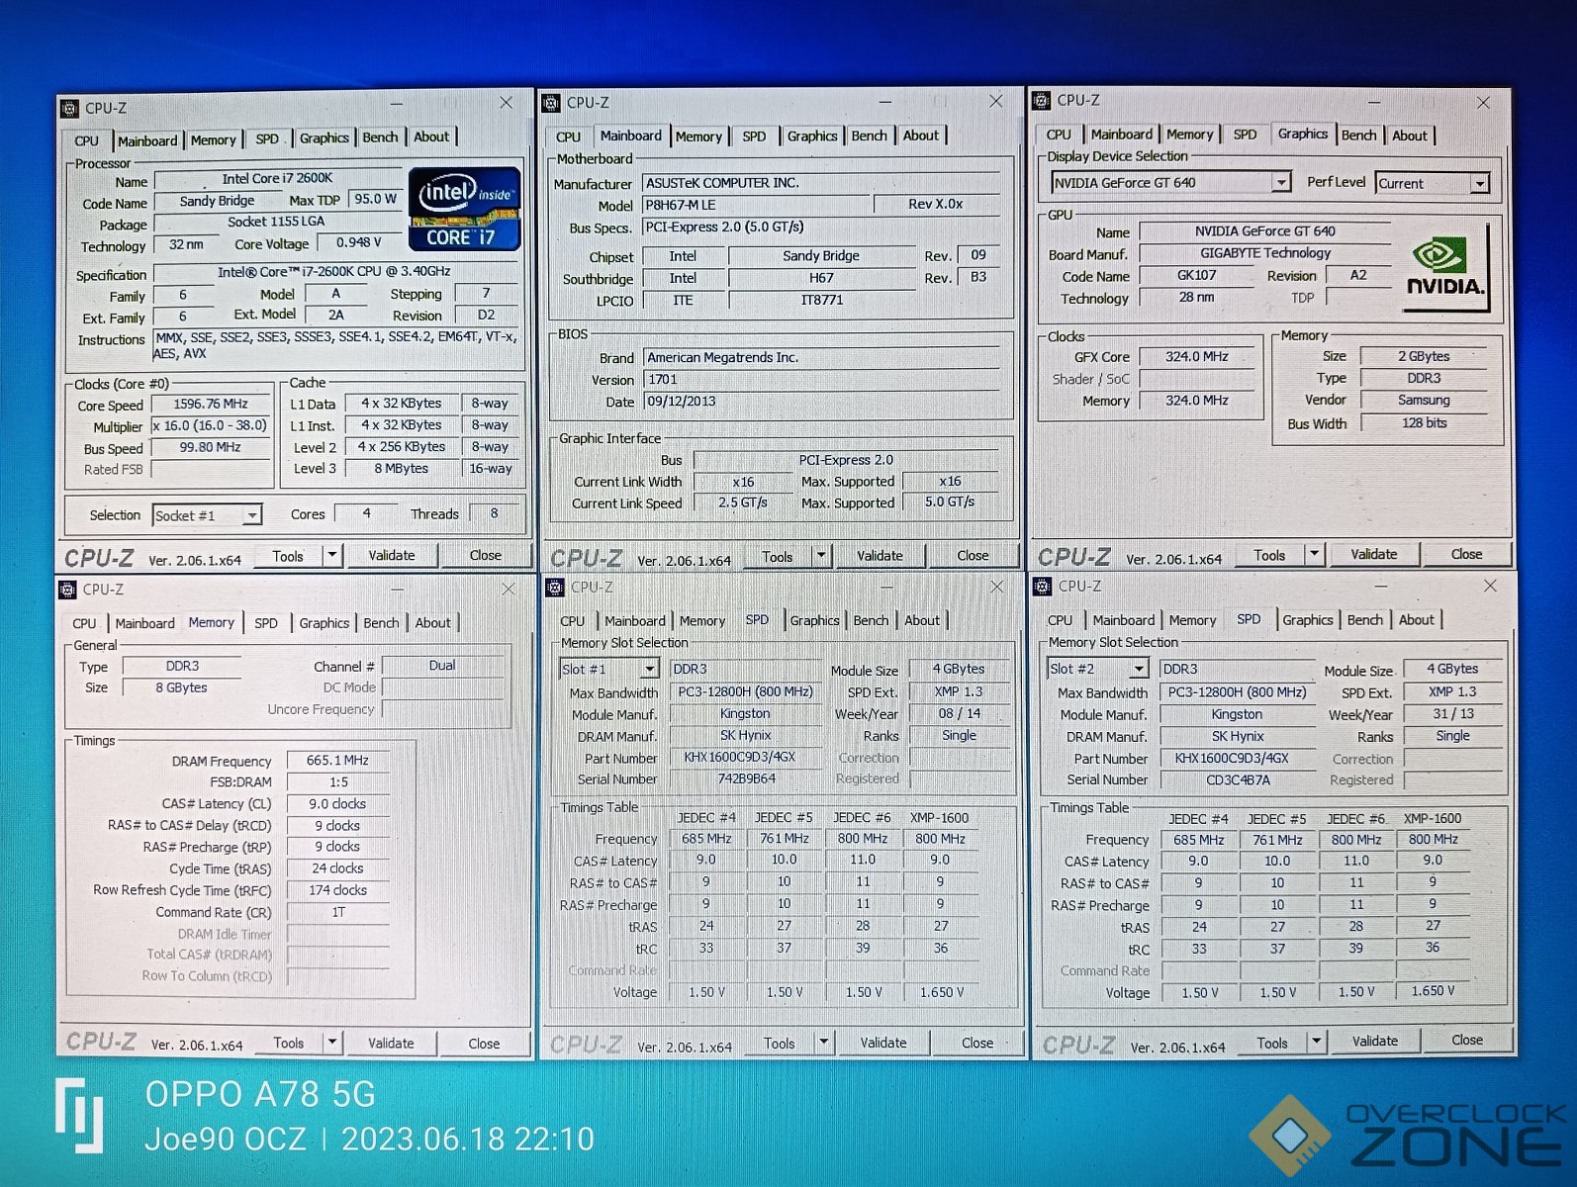Open the CPU tab in the Slot #1 window
Viewport: 1577px width, 1187px height.
[572, 621]
